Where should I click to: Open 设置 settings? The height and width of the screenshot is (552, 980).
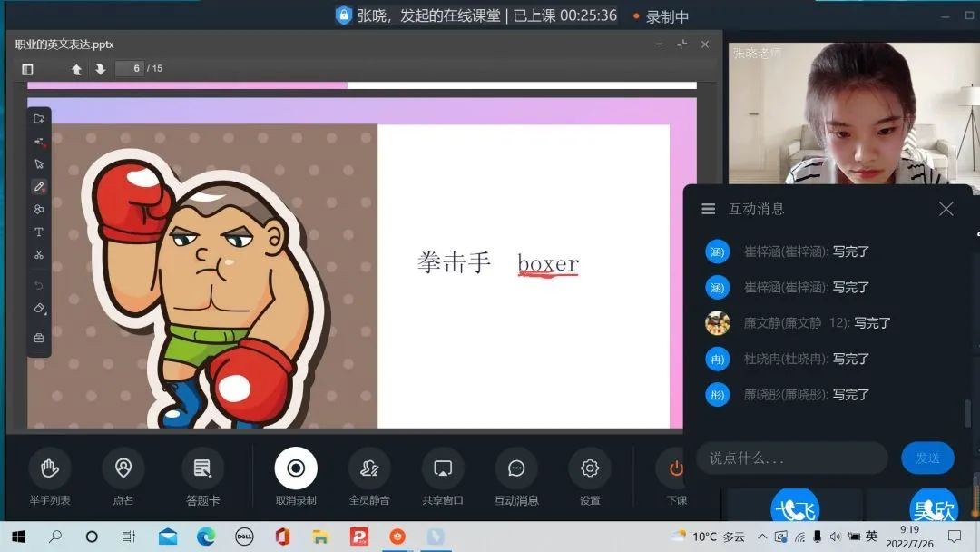click(x=590, y=469)
